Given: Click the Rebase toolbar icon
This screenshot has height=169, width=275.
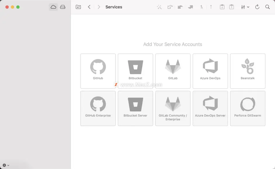Looking at the screenshot, I should [211, 7].
